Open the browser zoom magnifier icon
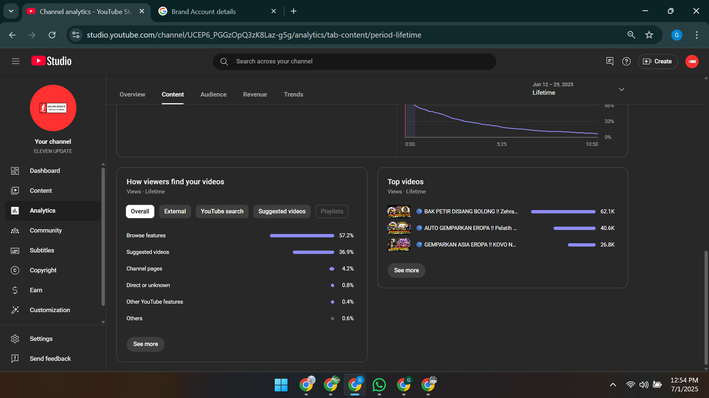Image resolution: width=709 pixels, height=398 pixels. [631, 35]
